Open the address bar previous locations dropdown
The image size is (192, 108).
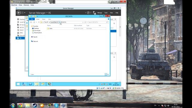(83, 22)
